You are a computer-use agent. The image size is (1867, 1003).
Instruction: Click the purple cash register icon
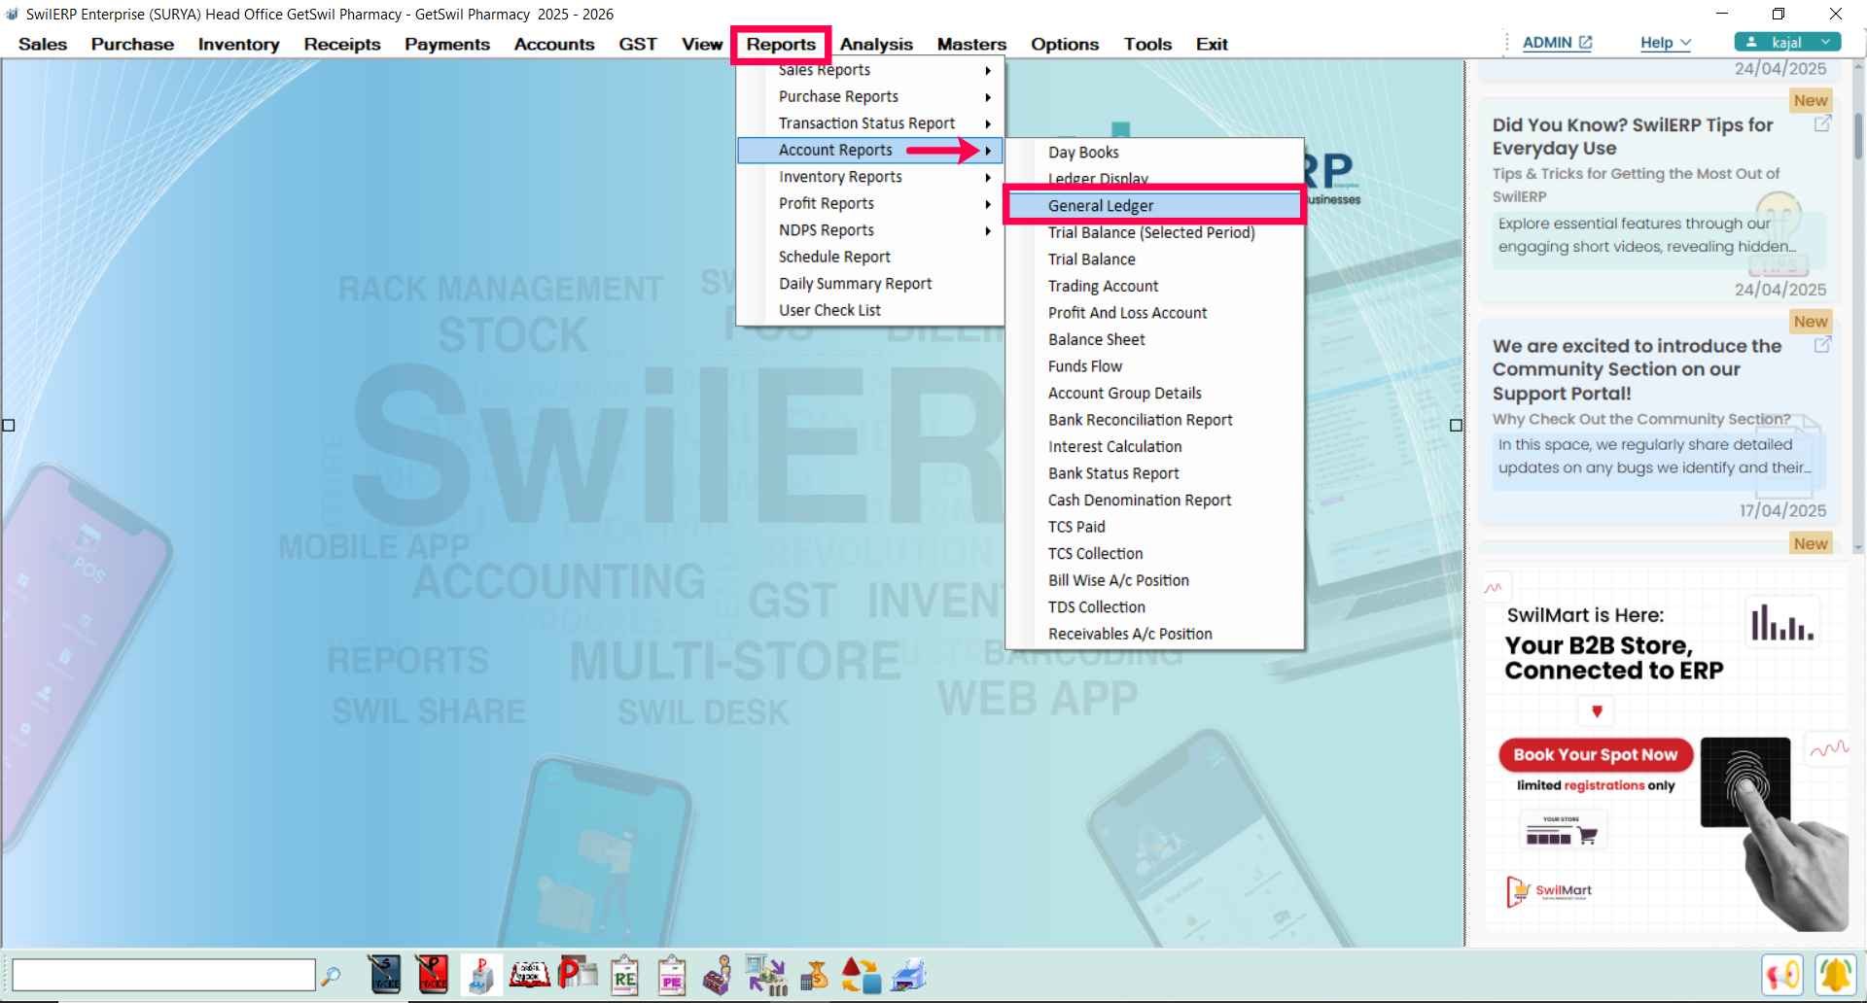pos(718,975)
